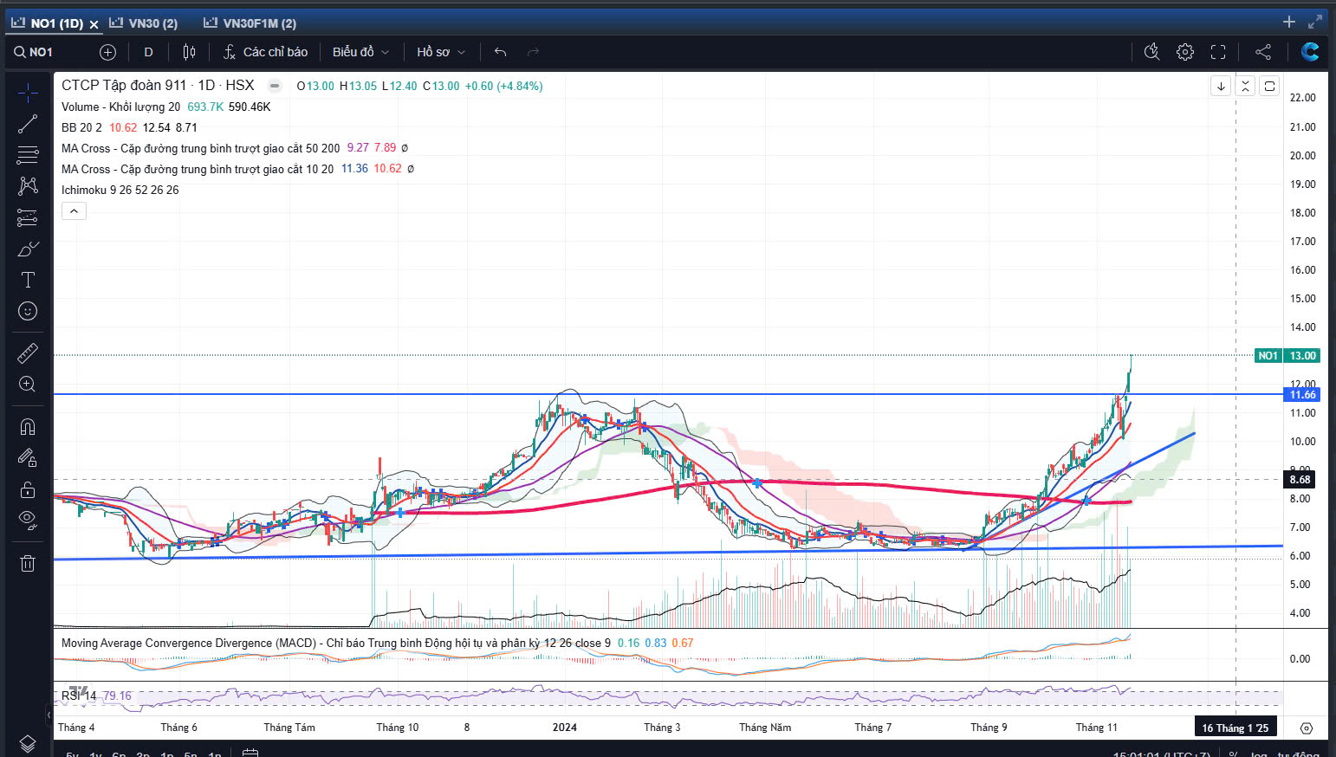Add a new chart tab

[x=1289, y=23]
